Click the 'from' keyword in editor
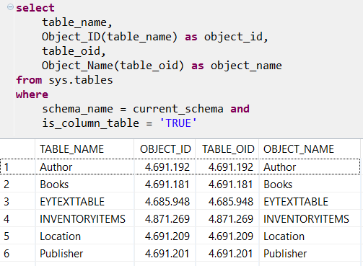This screenshot has height=266, width=363. coord(29,80)
